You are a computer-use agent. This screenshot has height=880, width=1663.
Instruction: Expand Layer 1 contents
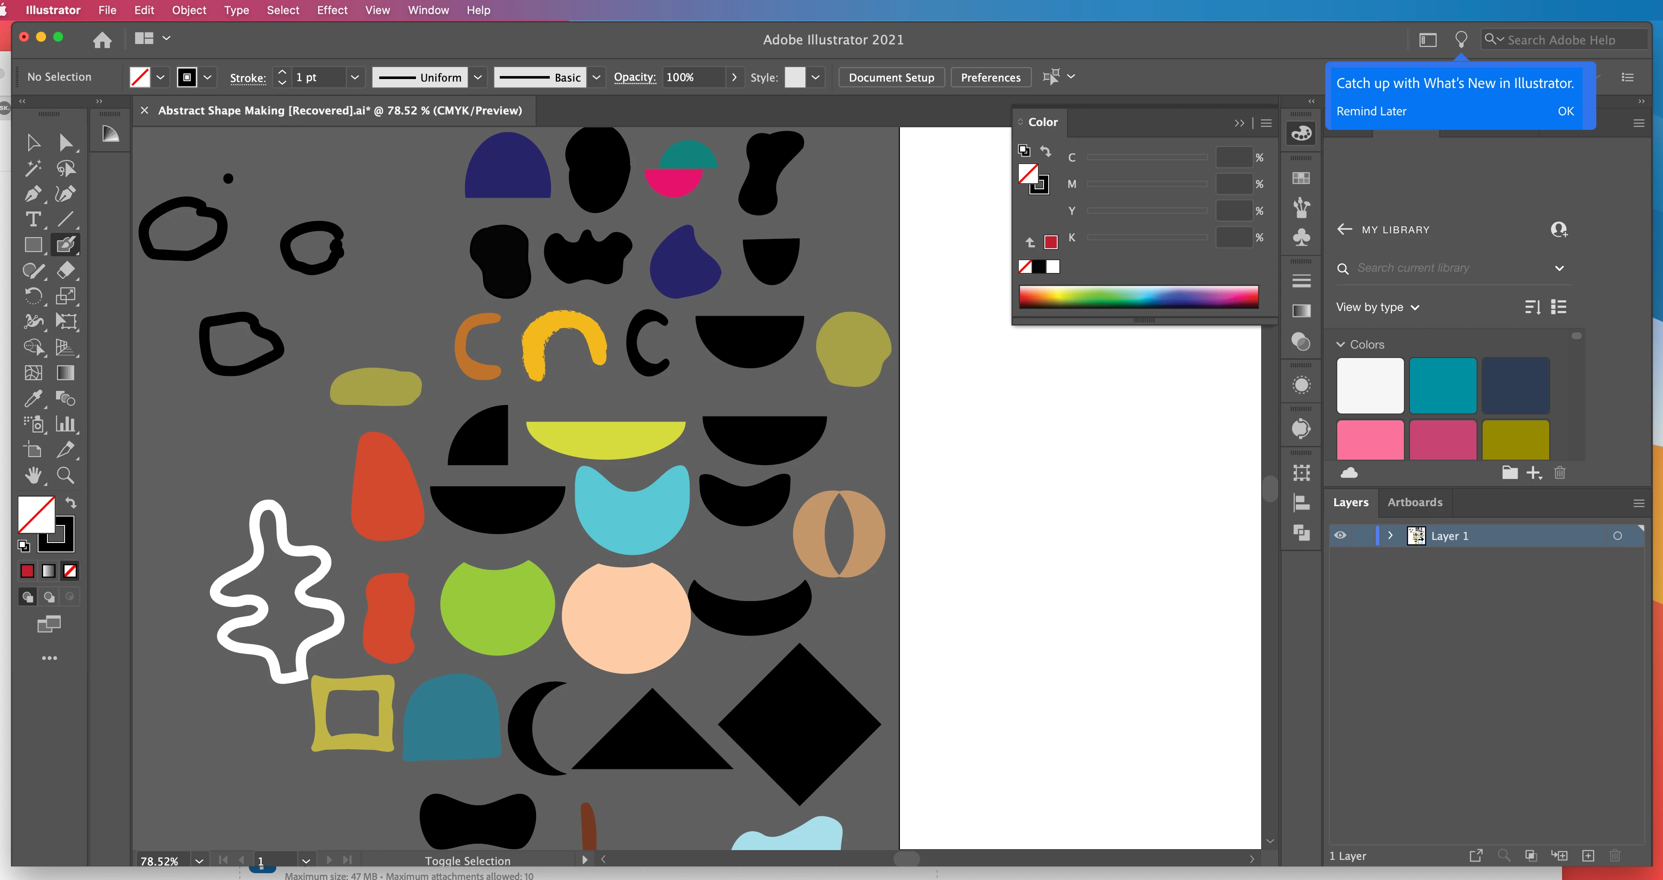pos(1391,536)
